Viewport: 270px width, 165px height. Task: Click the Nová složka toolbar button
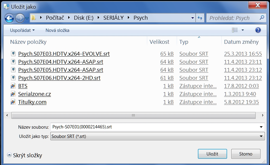(x=57, y=30)
